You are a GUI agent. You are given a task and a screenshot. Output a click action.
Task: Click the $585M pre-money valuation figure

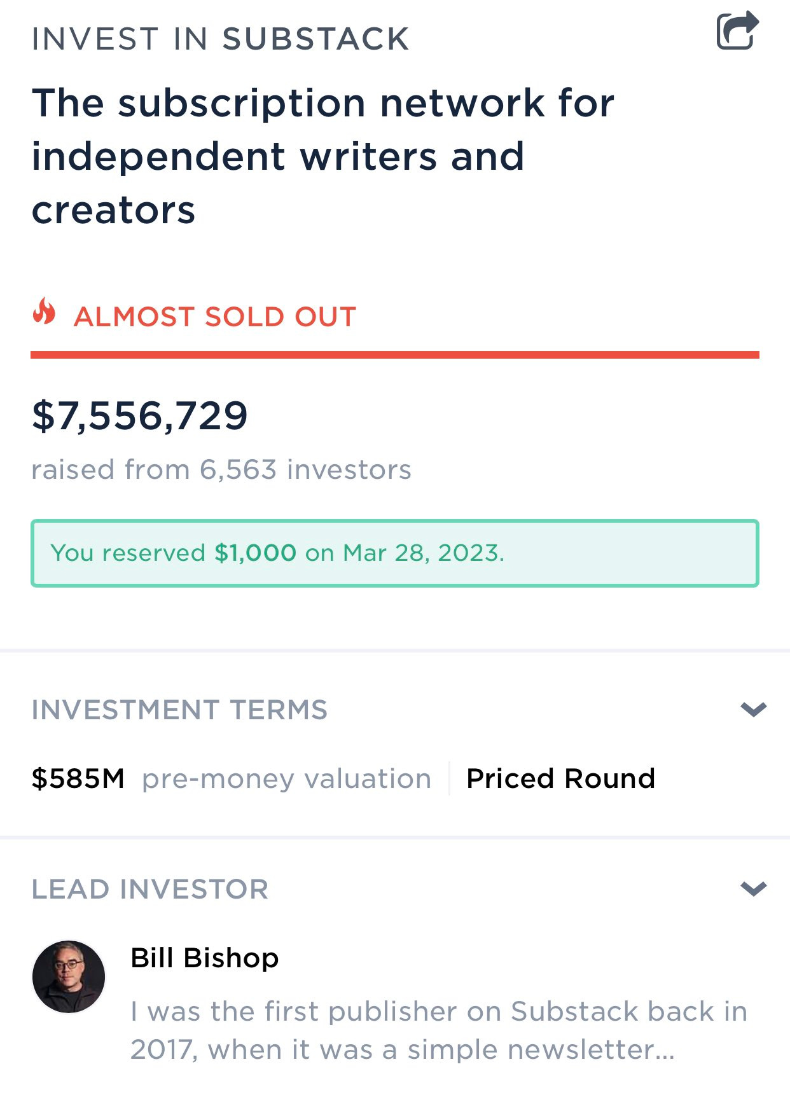tap(78, 778)
